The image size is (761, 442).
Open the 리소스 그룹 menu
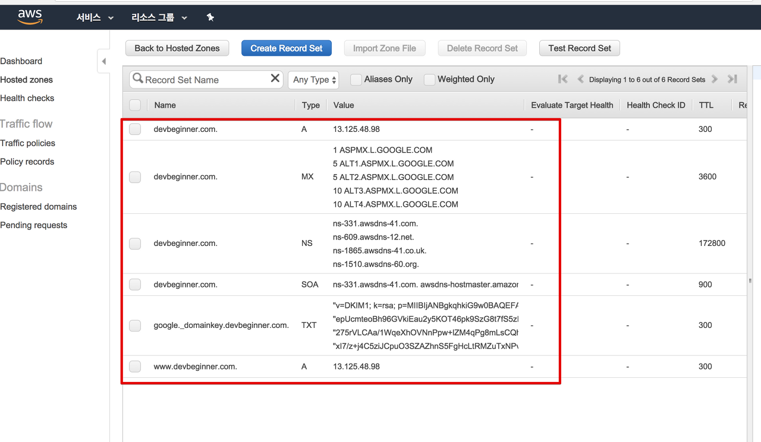(x=159, y=18)
